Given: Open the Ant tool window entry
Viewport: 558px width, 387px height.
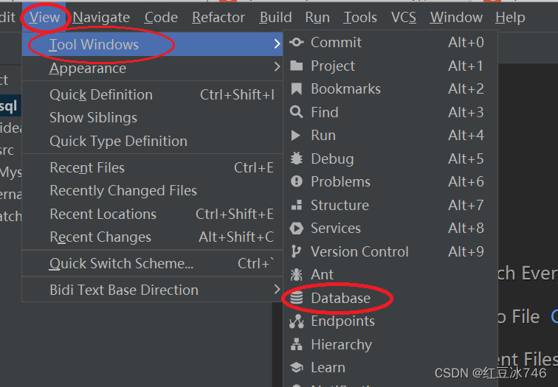Looking at the screenshot, I should 390,275.
